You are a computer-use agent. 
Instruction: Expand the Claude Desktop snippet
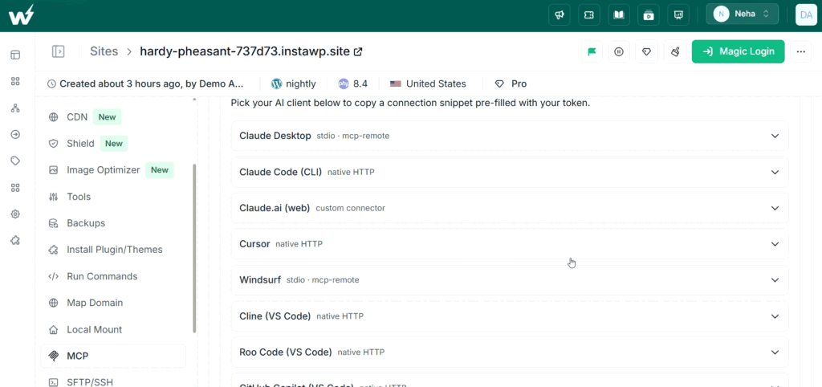point(510,136)
